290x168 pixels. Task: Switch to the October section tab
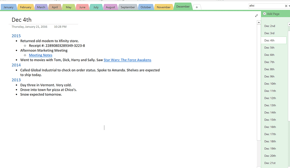(146, 7)
